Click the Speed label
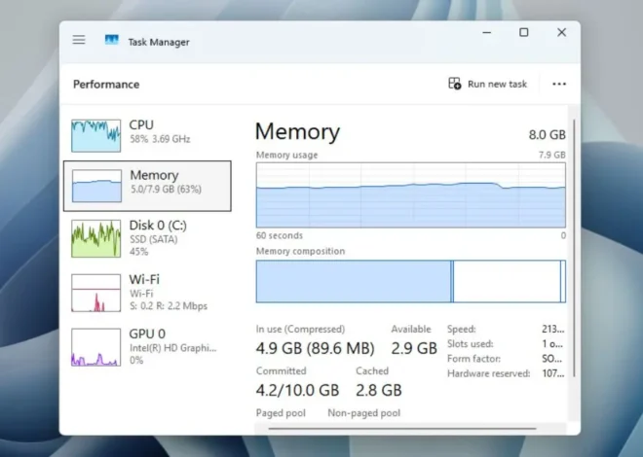The image size is (643, 457). tap(462, 330)
